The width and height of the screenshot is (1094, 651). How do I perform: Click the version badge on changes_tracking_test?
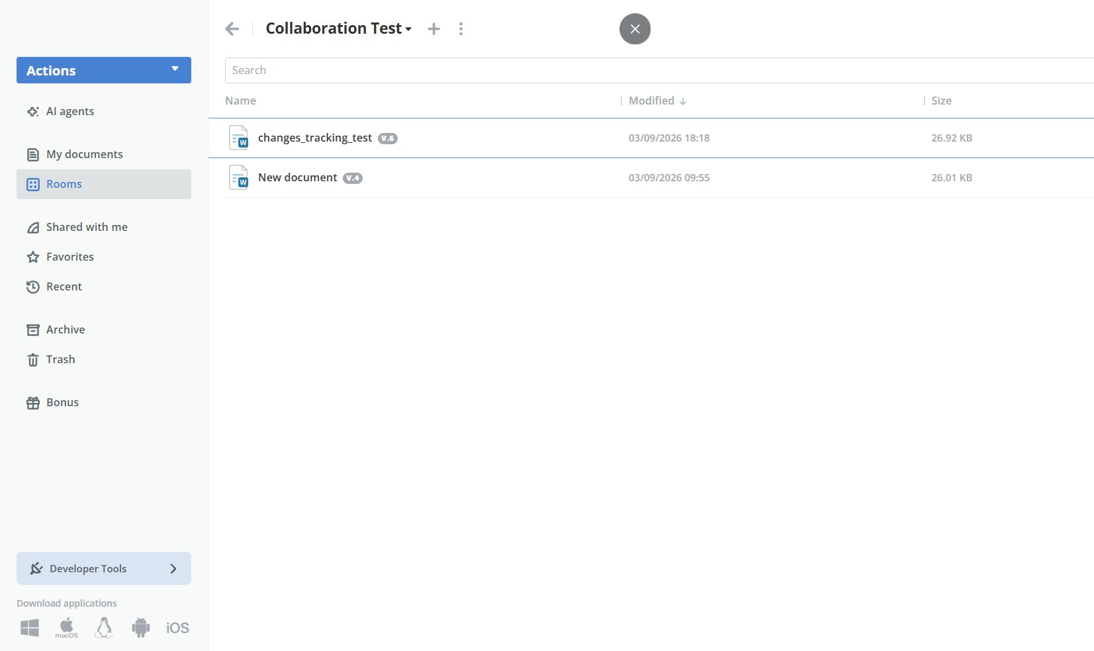pyautogui.click(x=388, y=138)
